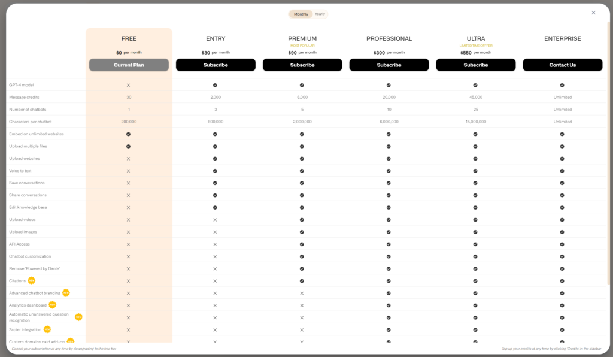Viewport: 613px width, 357px height.
Task: Click Unlimited in Message credits row
Action: point(563,98)
